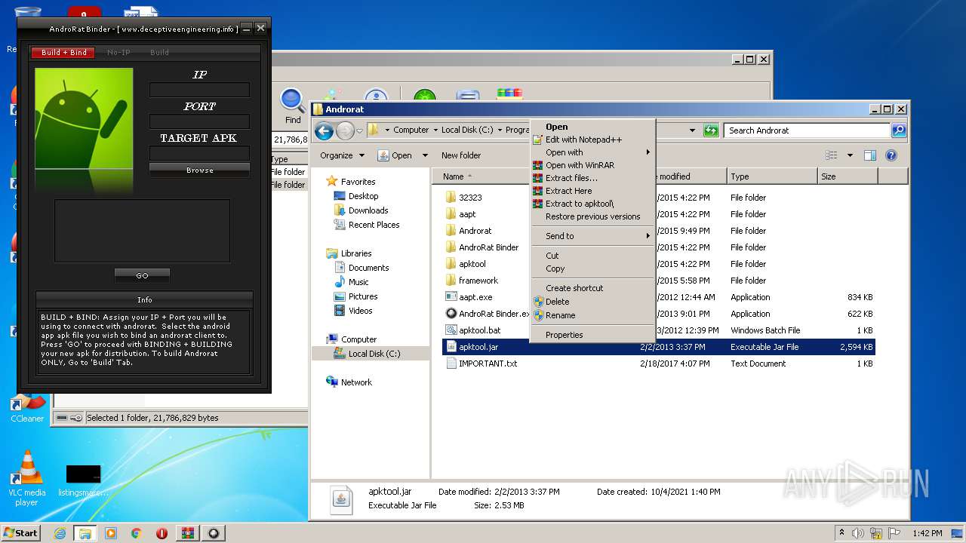Viewport: 966px width, 543px height.
Task: Open Chrome from the taskbar
Action: [x=137, y=533]
